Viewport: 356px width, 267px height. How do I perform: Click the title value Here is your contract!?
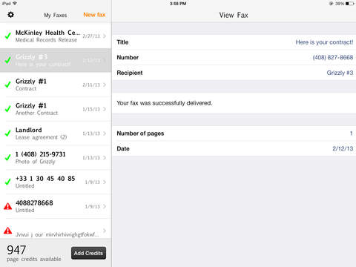pyautogui.click(x=324, y=42)
